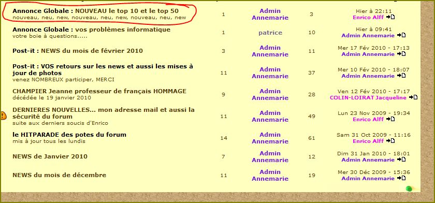The image size is (435, 203).
Task: Go to last post dated Dim 31 Jan 2010 icon
Action: 401,160
